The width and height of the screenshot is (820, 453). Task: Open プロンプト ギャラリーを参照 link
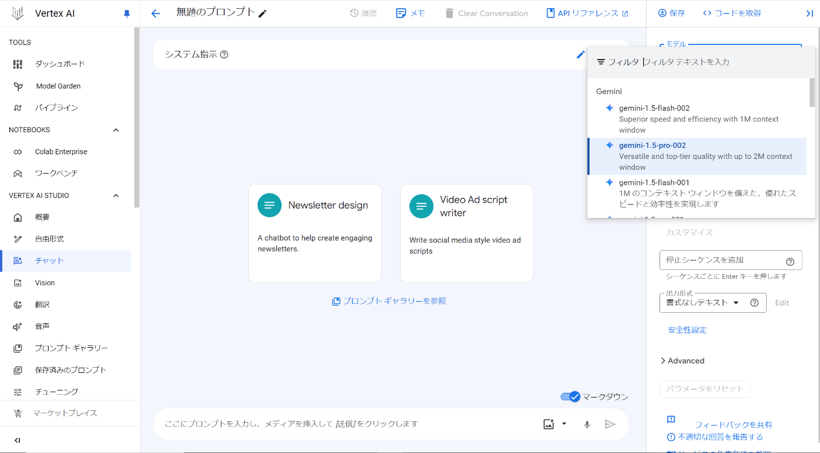[389, 301]
